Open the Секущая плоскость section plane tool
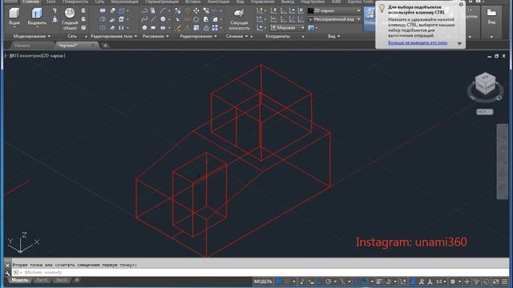 [x=239, y=19]
